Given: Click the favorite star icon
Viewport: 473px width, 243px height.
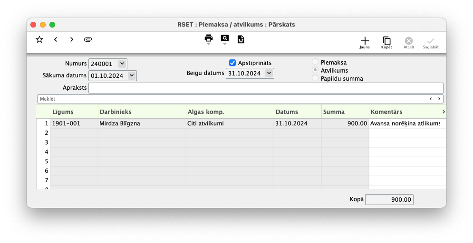Looking at the screenshot, I should (39, 39).
